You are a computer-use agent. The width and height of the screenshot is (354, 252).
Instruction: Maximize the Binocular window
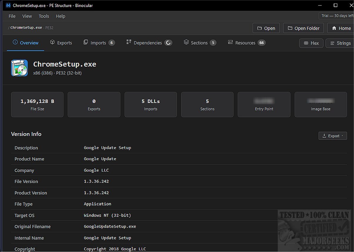tap(335, 5)
